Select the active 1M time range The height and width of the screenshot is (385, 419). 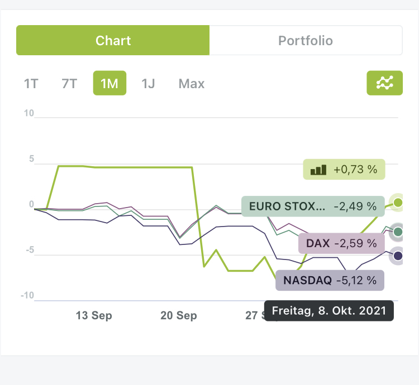109,84
